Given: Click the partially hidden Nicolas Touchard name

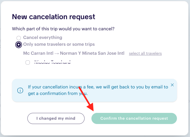Looking at the screenshot, I should [53, 62].
